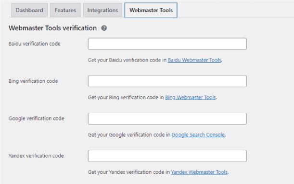Open the Baidu Webmaster Tools link
This screenshot has width=294, height=184.
click(194, 60)
